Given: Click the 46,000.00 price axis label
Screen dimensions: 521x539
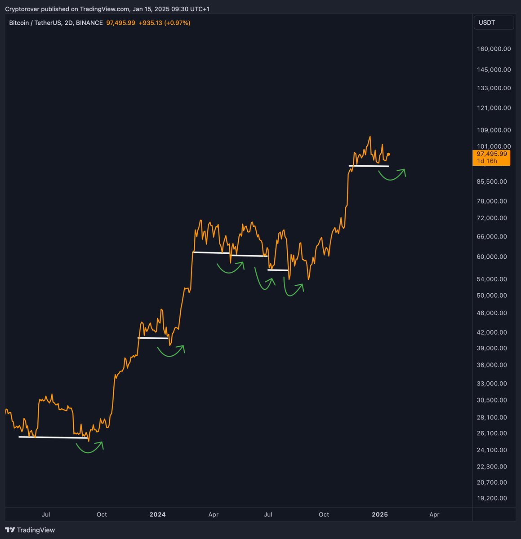Looking at the screenshot, I should point(492,313).
